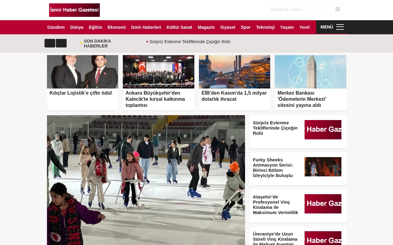Click the previous arrow on the news ticker

tap(50, 43)
